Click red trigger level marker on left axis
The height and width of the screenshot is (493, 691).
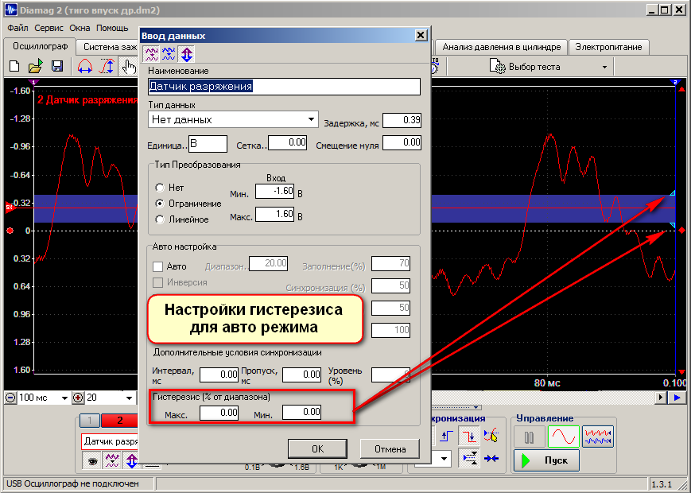tap(10, 207)
